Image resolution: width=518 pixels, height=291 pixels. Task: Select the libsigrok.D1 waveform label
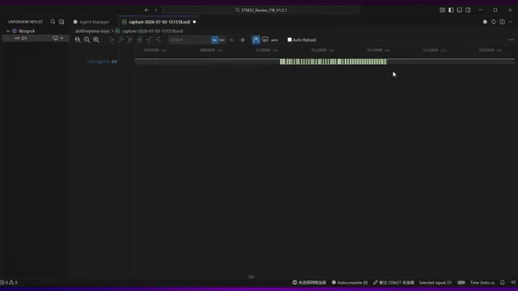coord(102,61)
